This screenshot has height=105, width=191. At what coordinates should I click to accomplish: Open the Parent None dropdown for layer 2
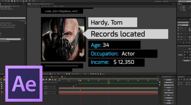click(50, 86)
